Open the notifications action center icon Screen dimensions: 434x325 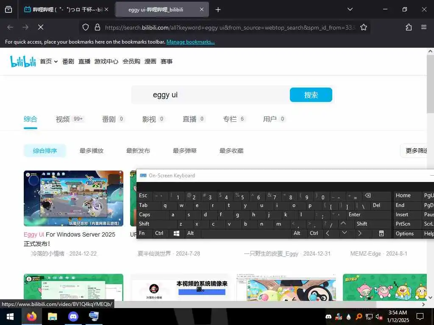420,317
